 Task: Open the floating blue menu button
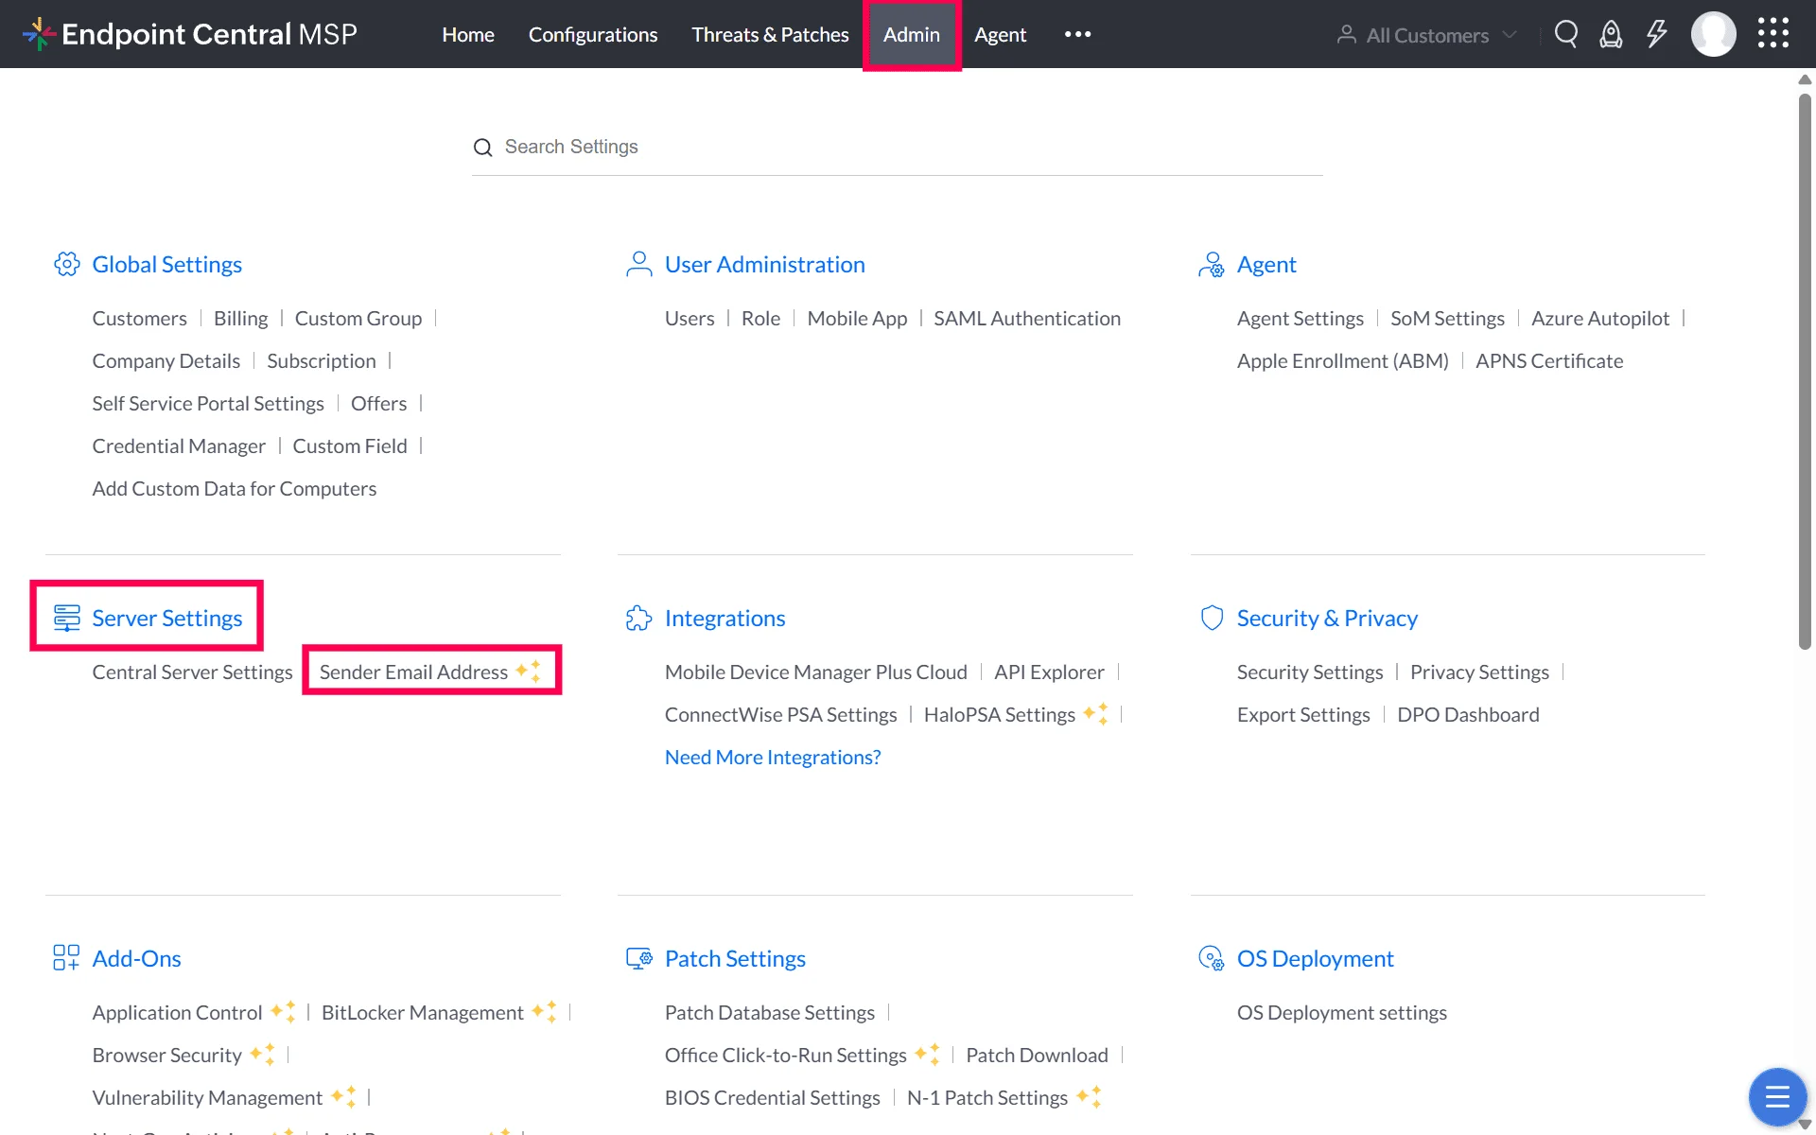tap(1778, 1097)
